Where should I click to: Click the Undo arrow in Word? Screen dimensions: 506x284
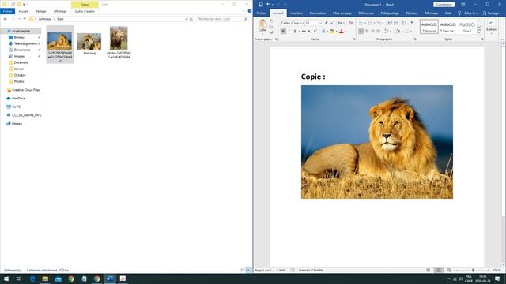[x=269, y=5]
